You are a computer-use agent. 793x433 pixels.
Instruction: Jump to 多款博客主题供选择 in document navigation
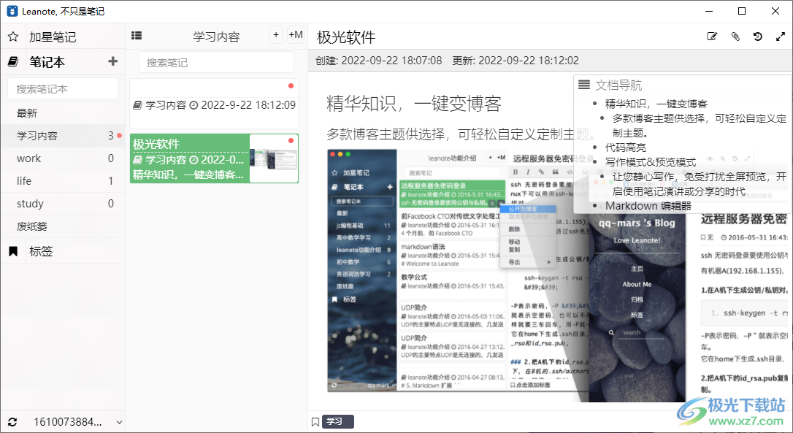pos(700,126)
